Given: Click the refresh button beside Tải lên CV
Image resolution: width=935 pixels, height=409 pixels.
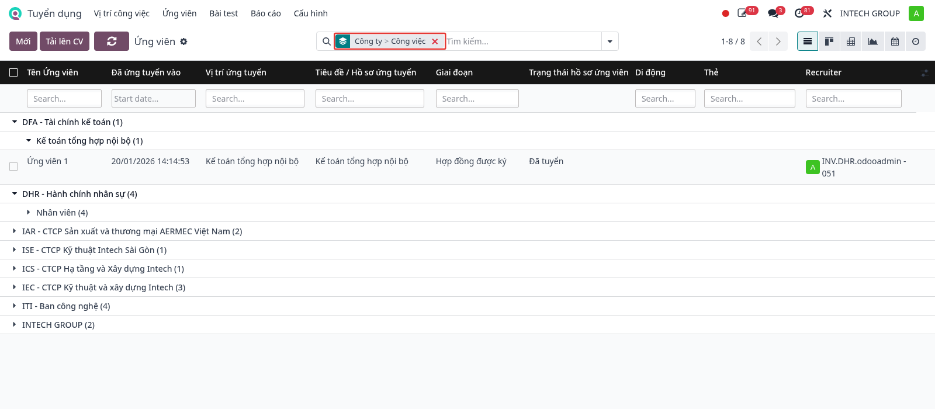Looking at the screenshot, I should click(112, 41).
